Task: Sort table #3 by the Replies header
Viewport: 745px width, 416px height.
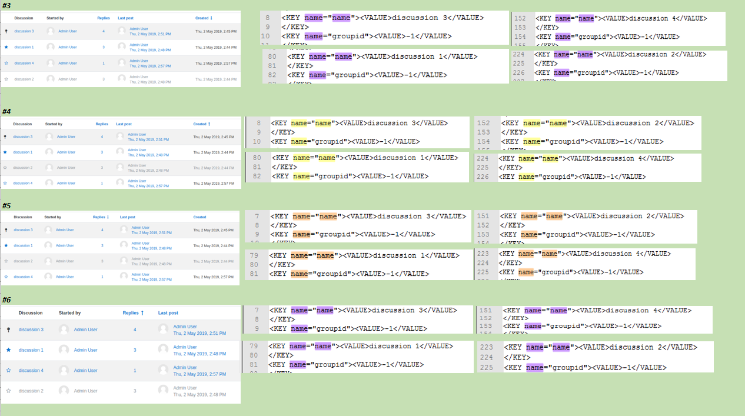Action: pos(104,18)
